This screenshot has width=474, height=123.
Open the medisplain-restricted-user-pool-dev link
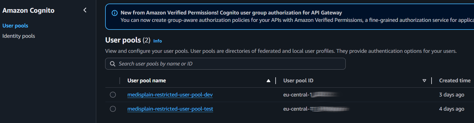[x=170, y=95]
